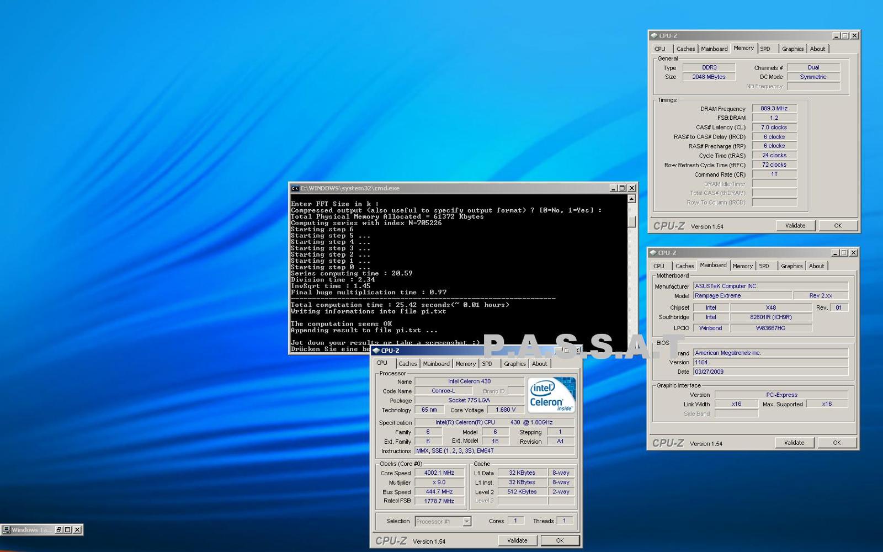Click the Windows Task Manager title bar
Screen dimensions: 883x552
[41, 530]
